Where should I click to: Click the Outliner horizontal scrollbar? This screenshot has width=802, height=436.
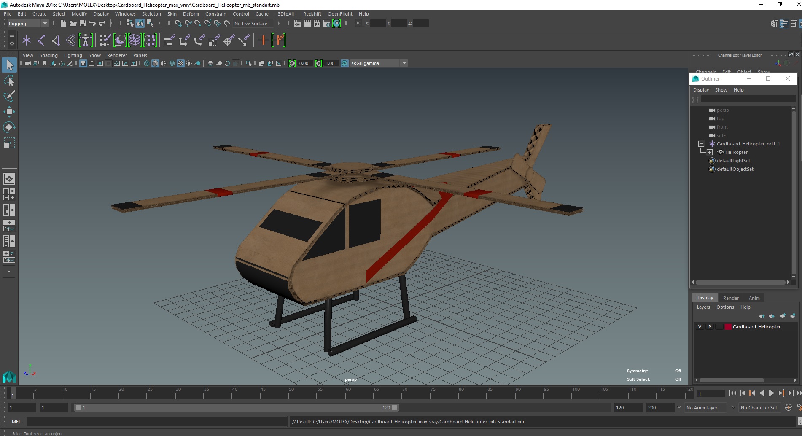pos(740,283)
